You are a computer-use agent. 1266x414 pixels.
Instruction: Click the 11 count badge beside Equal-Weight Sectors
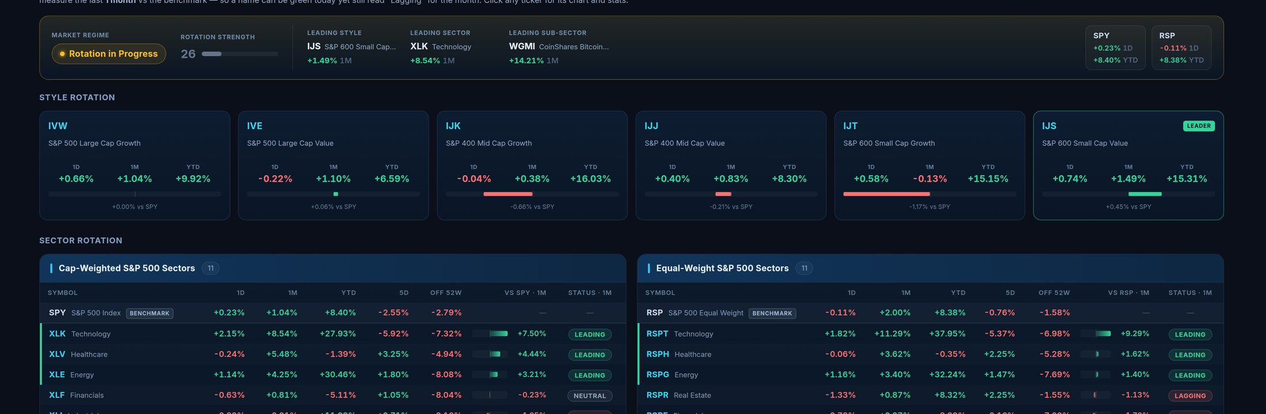(804, 269)
